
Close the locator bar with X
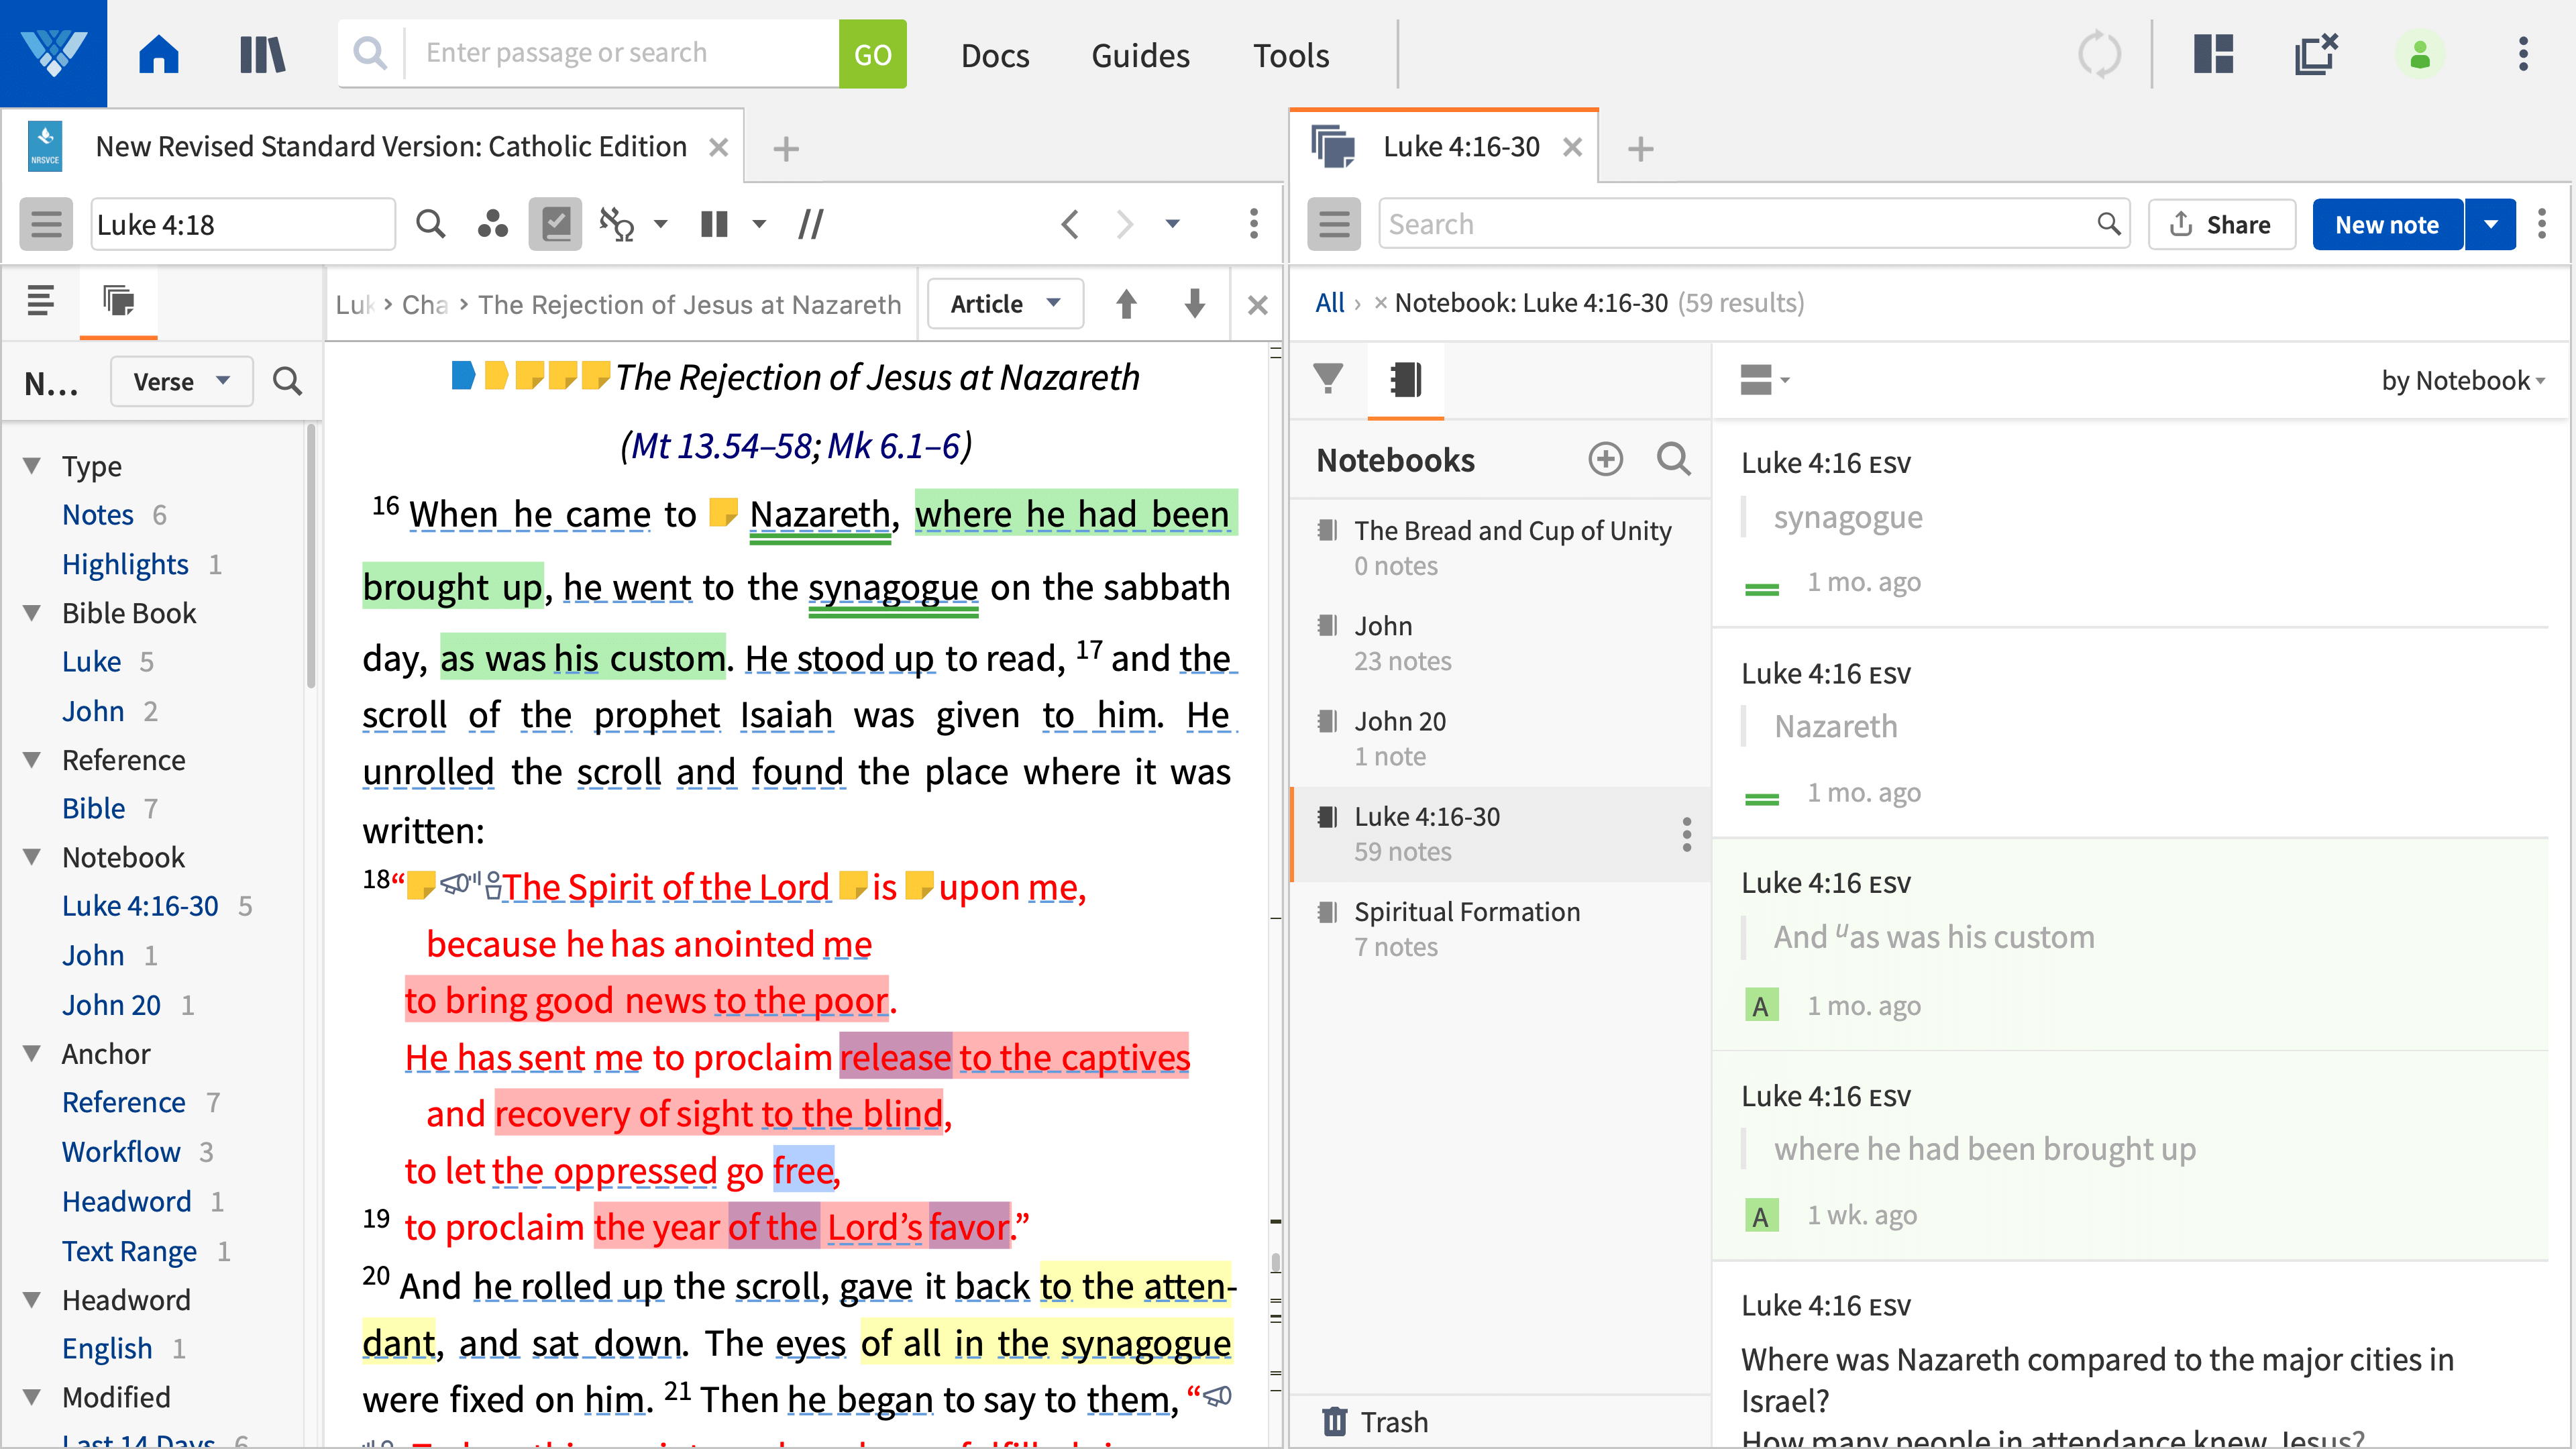(x=1258, y=304)
